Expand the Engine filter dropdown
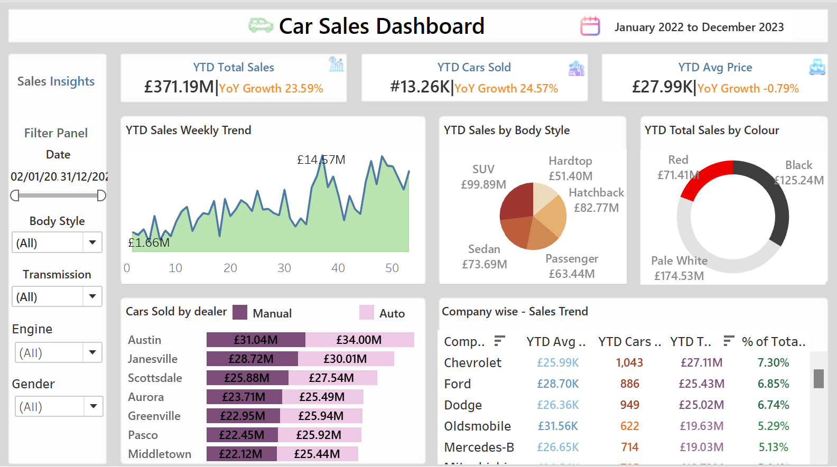This screenshot has height=467, width=837. (92, 352)
